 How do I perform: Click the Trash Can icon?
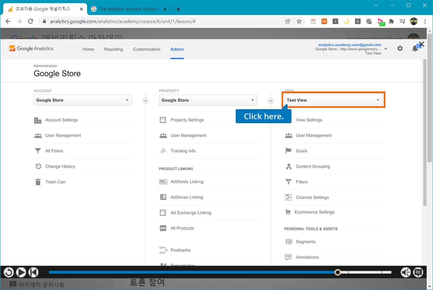(38, 182)
